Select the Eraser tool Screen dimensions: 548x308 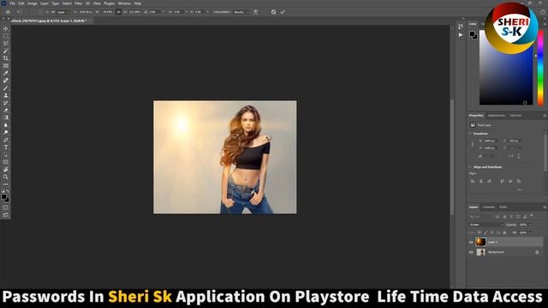[x=6, y=110]
